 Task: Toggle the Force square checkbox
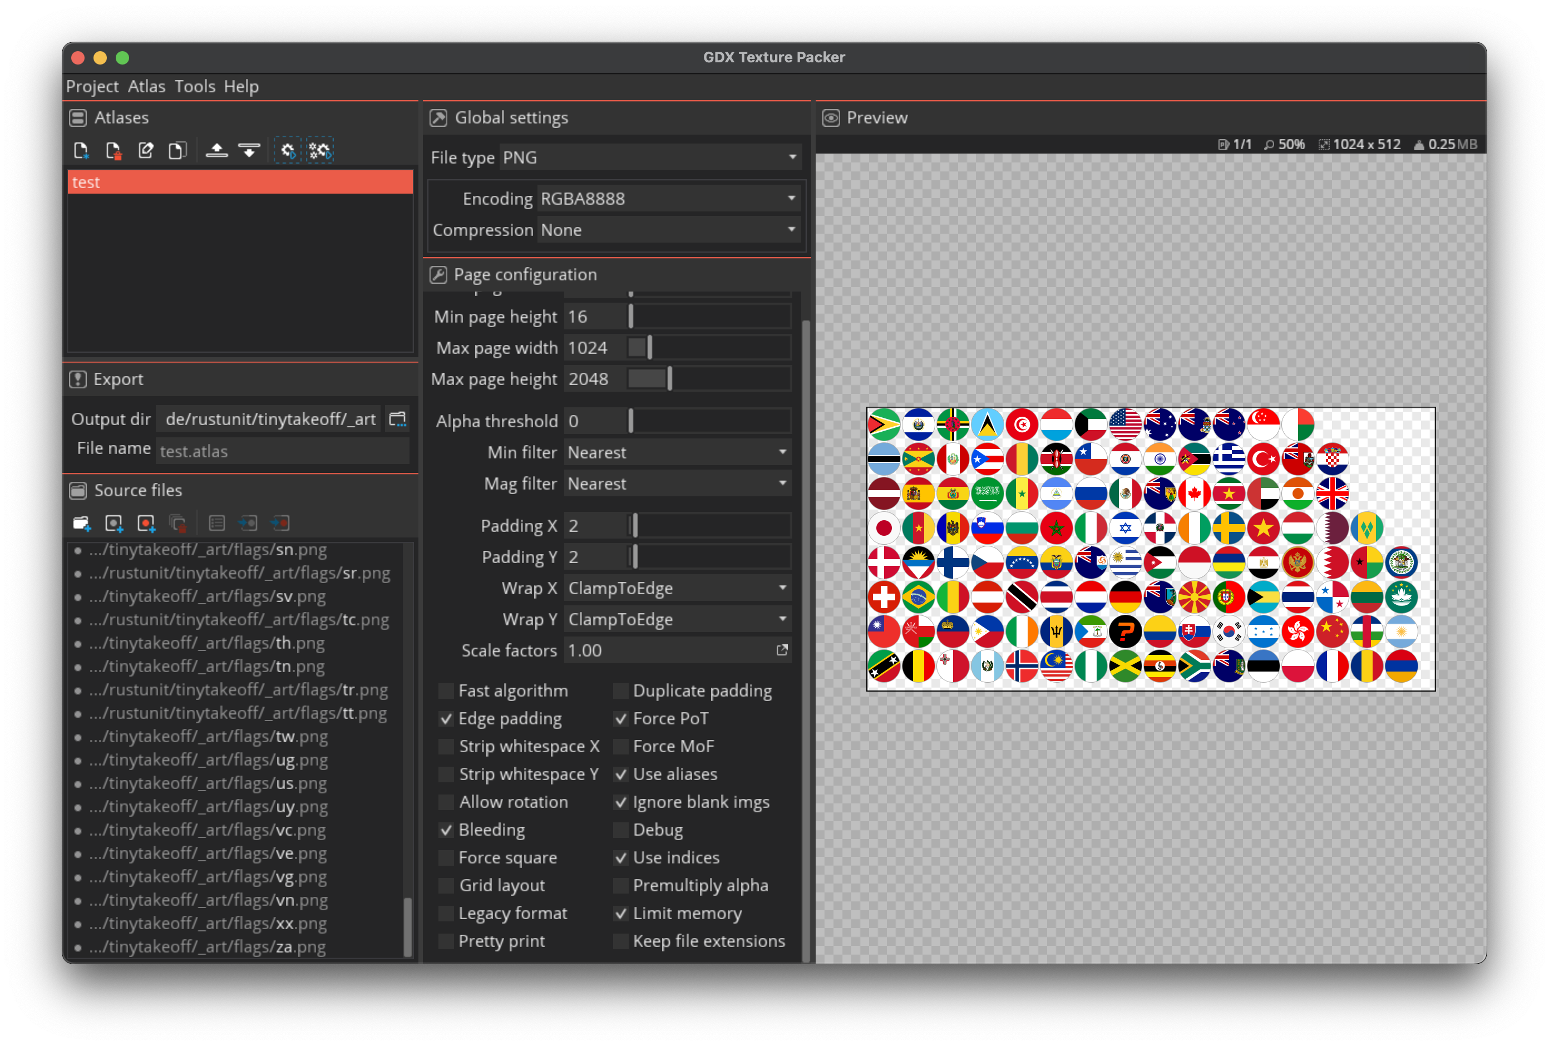point(446,857)
